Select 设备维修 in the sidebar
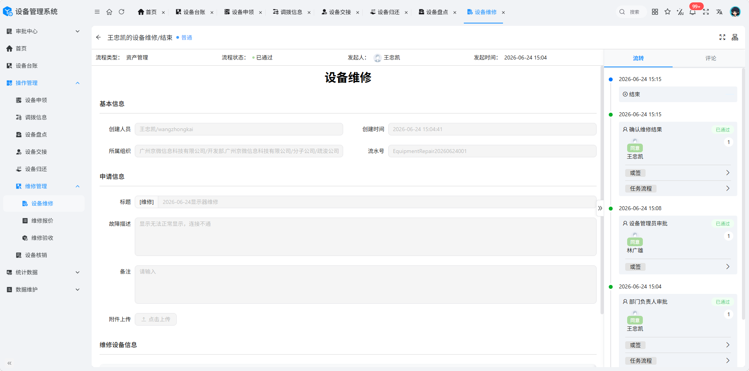The width and height of the screenshot is (749, 371). coord(43,204)
